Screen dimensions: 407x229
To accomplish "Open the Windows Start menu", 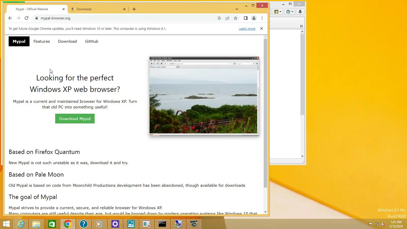I will click(6, 224).
